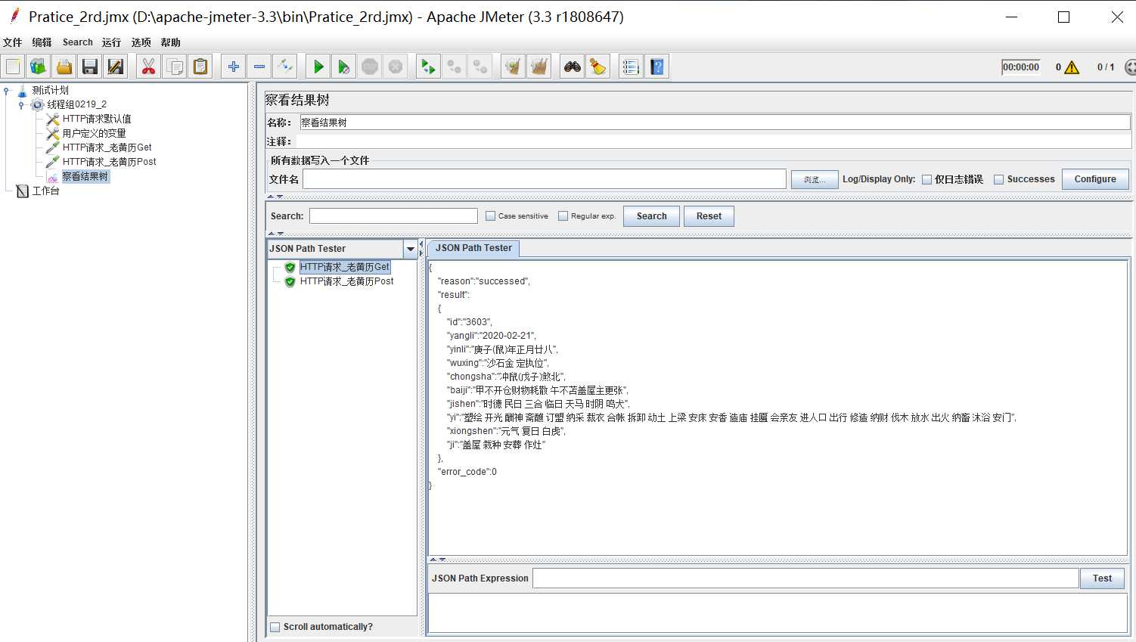Image resolution: width=1136 pixels, height=642 pixels.
Task: Open the Templates icon in toolbar
Action: 39,67
